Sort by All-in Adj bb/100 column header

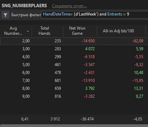pyautogui.click(x=118, y=31)
